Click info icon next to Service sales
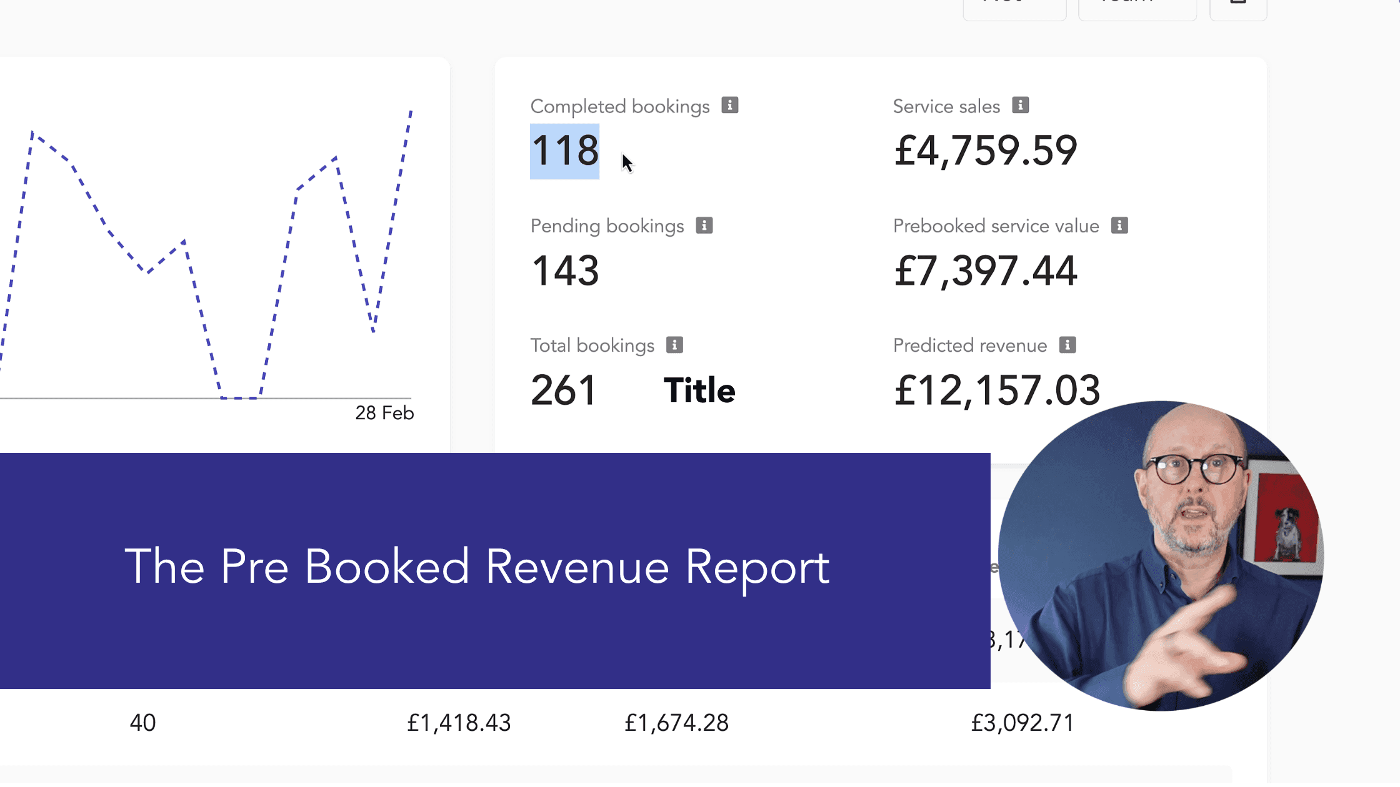This screenshot has height=787, width=1400. [x=1020, y=105]
